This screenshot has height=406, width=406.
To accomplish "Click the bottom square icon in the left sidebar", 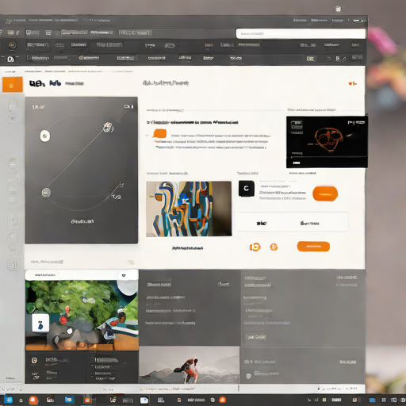I will click(13, 265).
